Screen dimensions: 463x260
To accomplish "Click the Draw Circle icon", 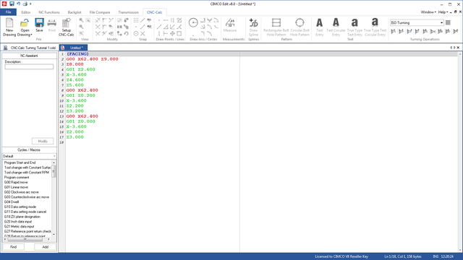I will (193, 22).
